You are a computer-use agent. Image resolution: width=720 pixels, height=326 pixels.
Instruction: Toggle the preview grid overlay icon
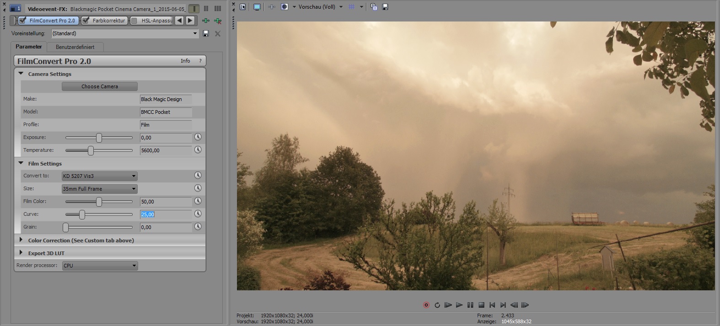(x=352, y=7)
